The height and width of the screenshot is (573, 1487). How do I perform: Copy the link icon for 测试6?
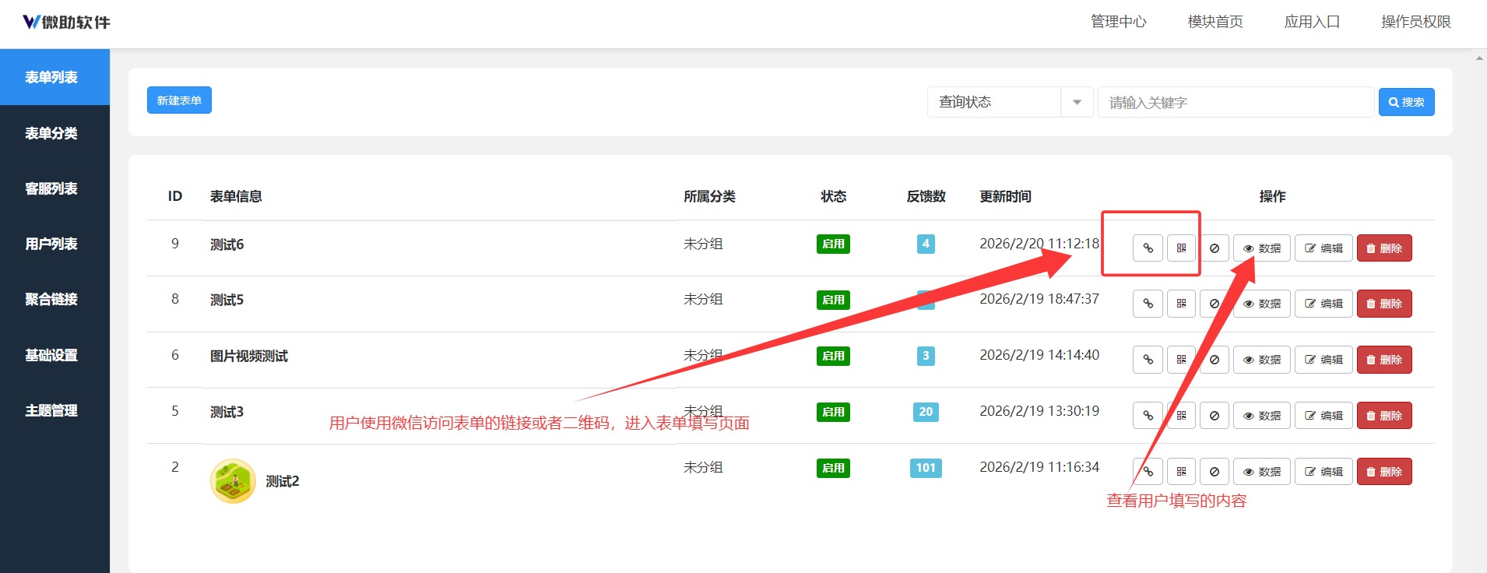tap(1148, 248)
